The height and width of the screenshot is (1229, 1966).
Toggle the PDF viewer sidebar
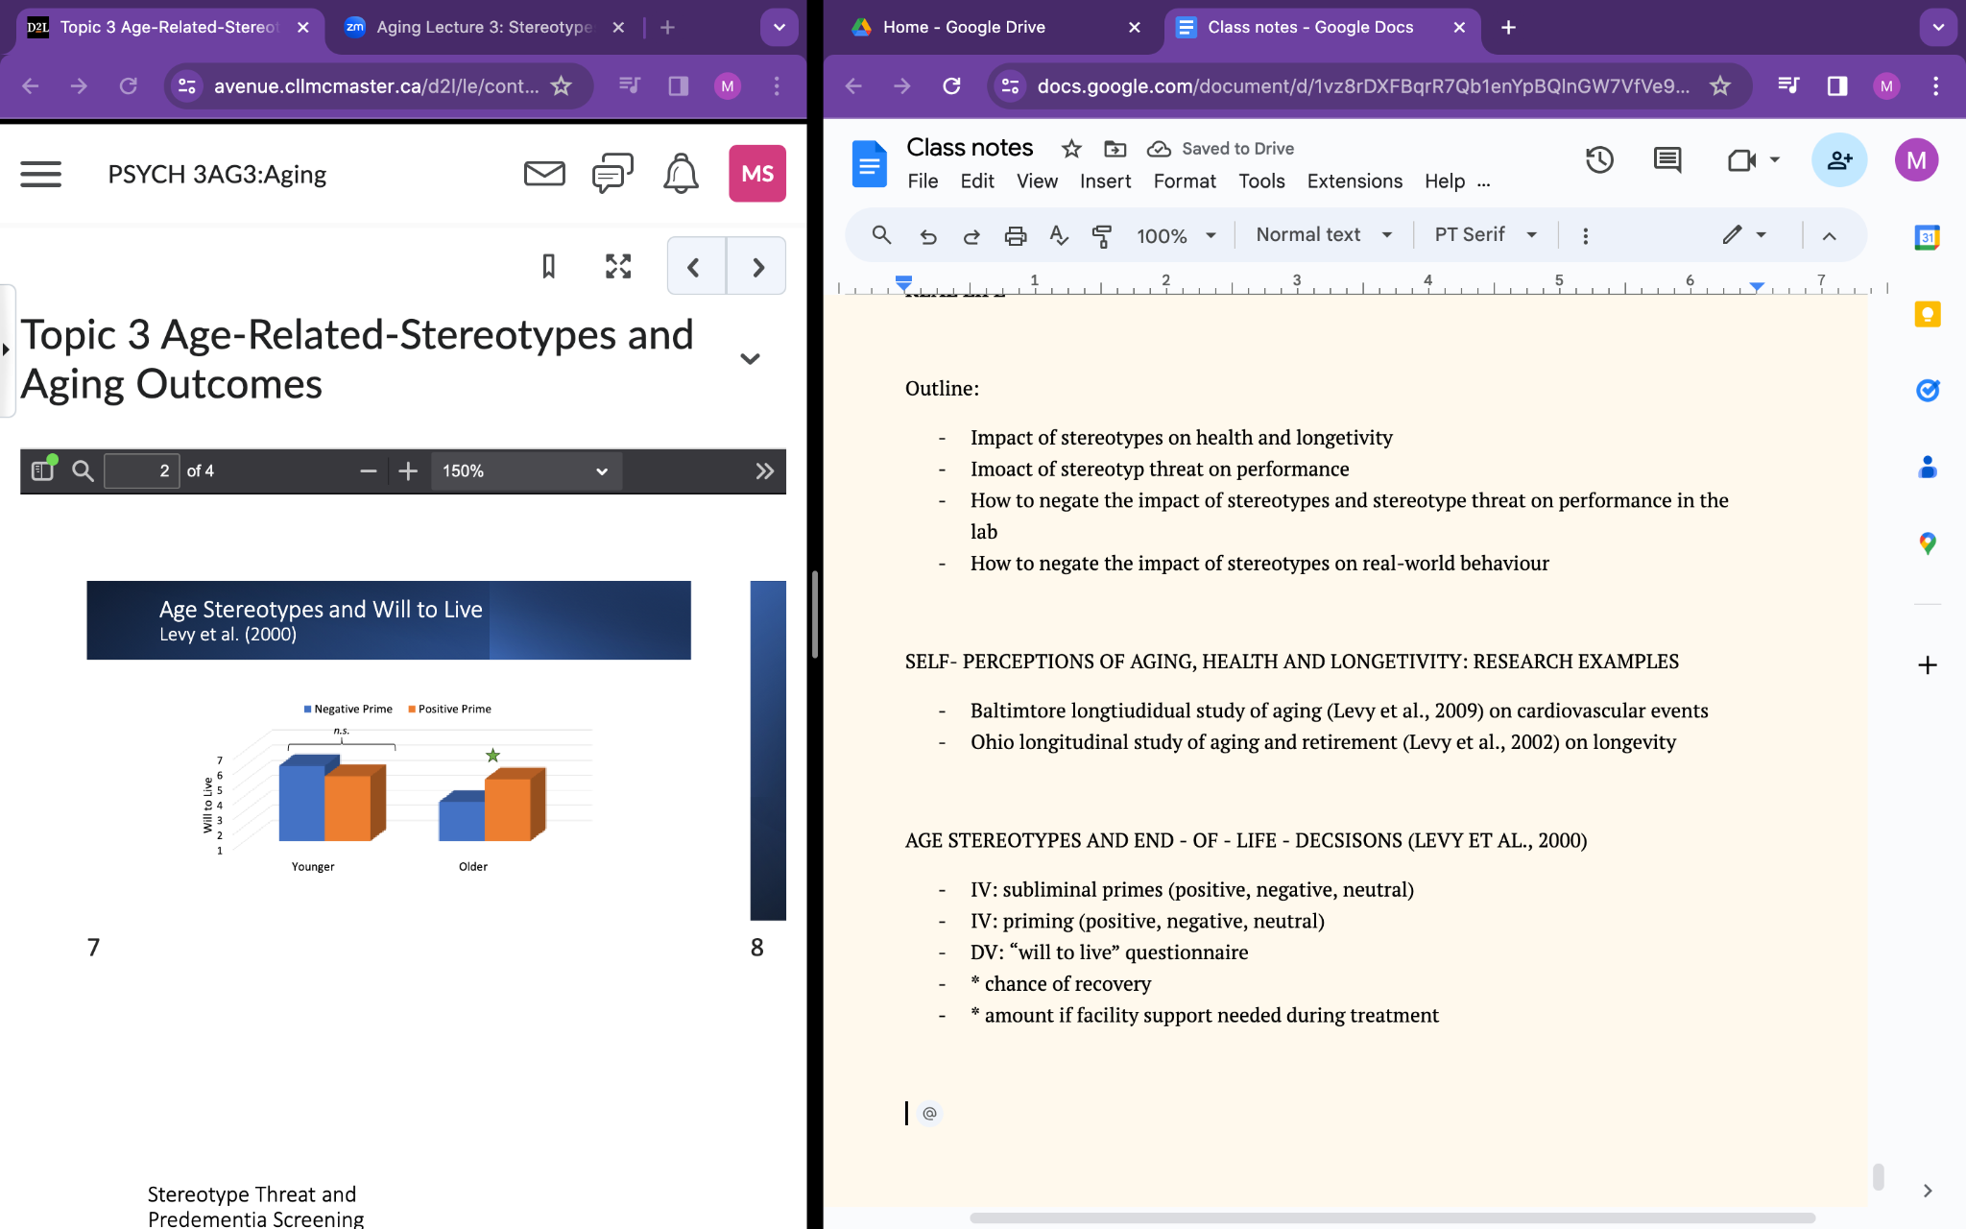43,470
